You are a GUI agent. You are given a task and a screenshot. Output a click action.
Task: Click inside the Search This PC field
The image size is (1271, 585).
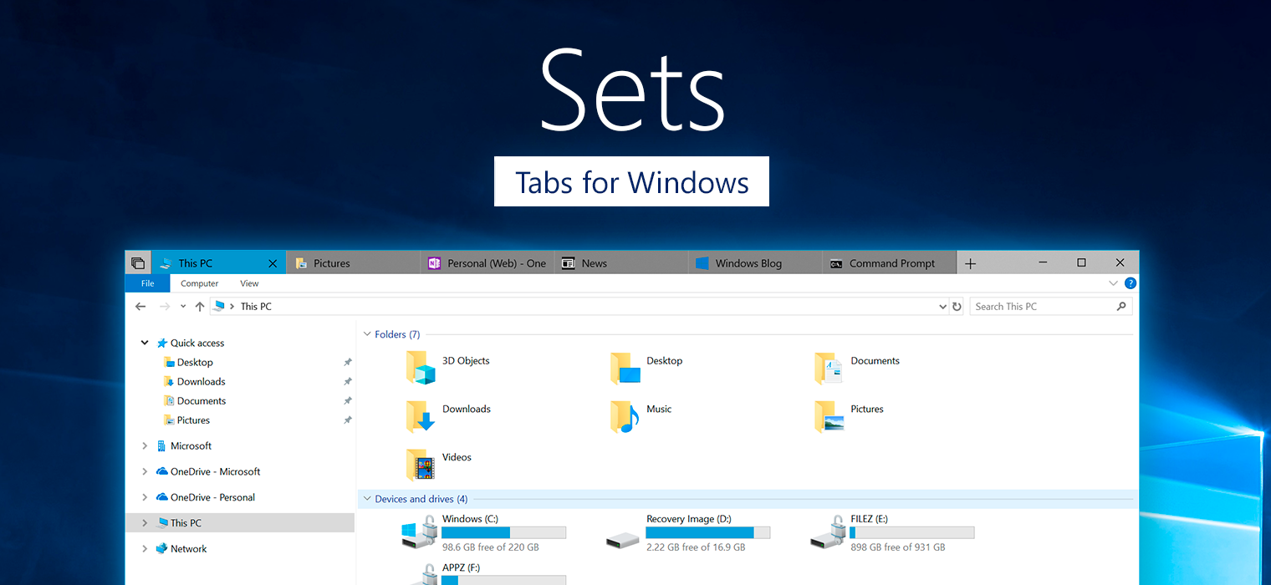pos(1037,306)
